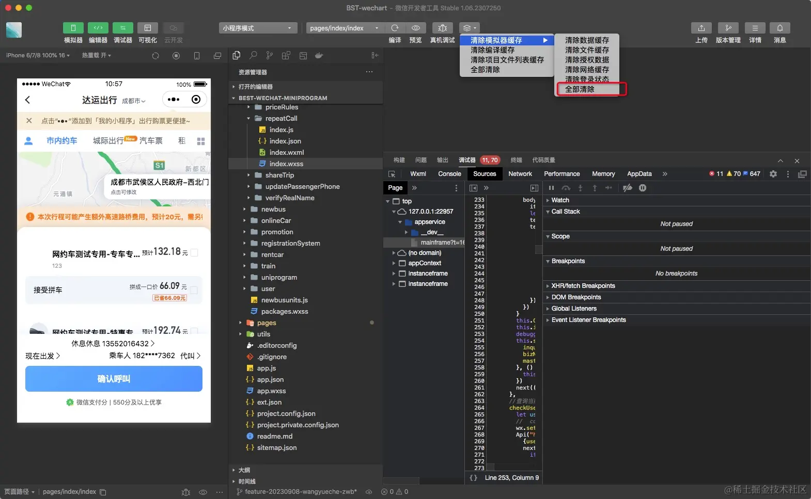The image size is (811, 499).
Task: Select 清除授权数据 menu item
Action: pyautogui.click(x=587, y=60)
